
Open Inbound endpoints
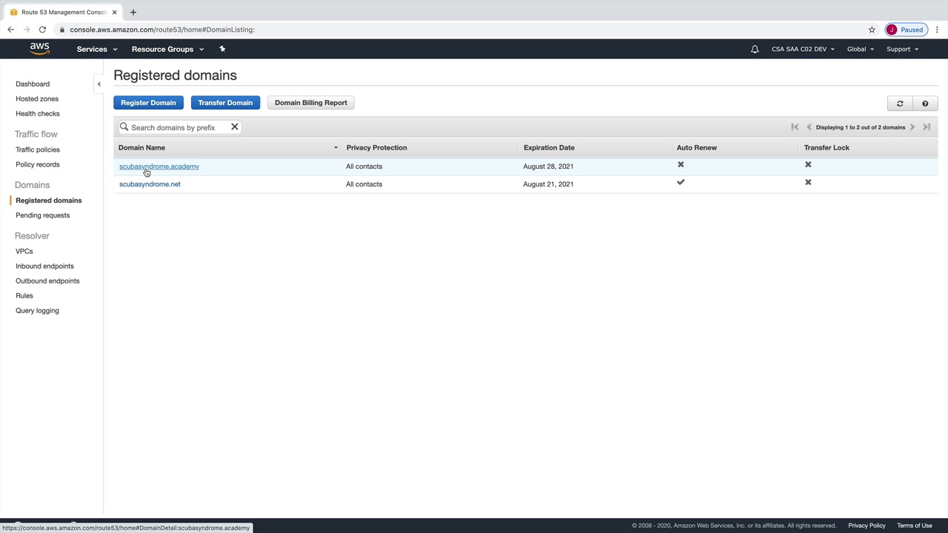coord(45,266)
